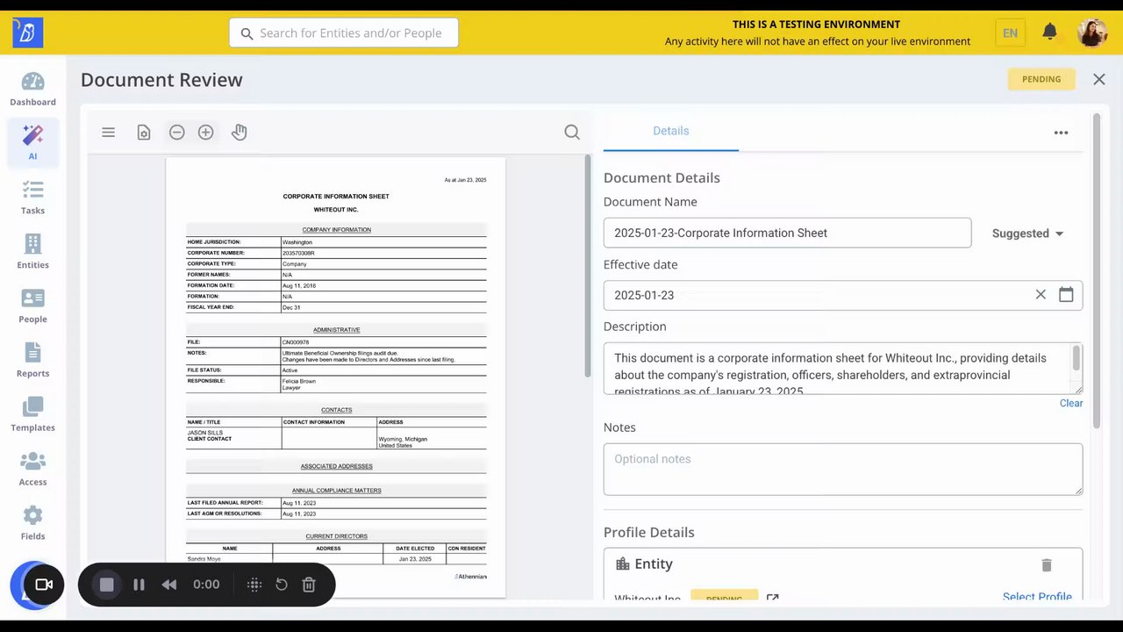Edit the Document Name field
The width and height of the screenshot is (1123, 632).
click(x=787, y=233)
